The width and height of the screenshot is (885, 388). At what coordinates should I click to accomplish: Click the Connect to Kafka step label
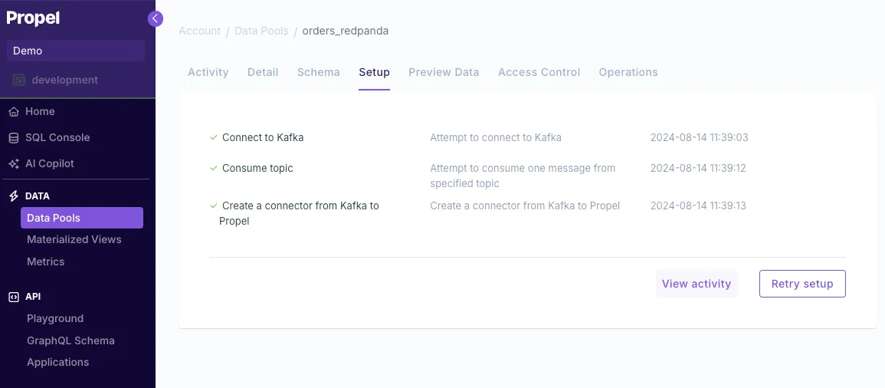click(x=263, y=137)
